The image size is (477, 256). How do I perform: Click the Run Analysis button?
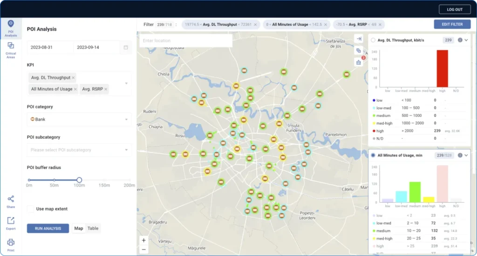[x=48, y=228]
